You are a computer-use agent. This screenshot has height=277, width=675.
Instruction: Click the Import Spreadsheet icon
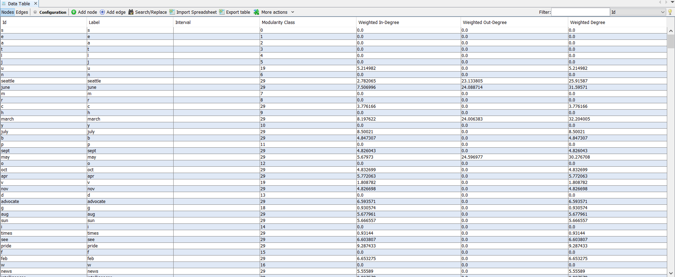tap(172, 12)
